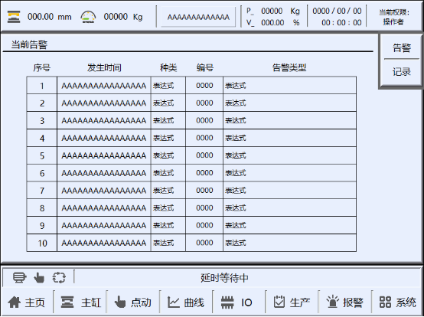Image resolution: width=424 pixels, height=317 pixels.
Task: Open the IO chip icon page
Action: click(x=236, y=302)
